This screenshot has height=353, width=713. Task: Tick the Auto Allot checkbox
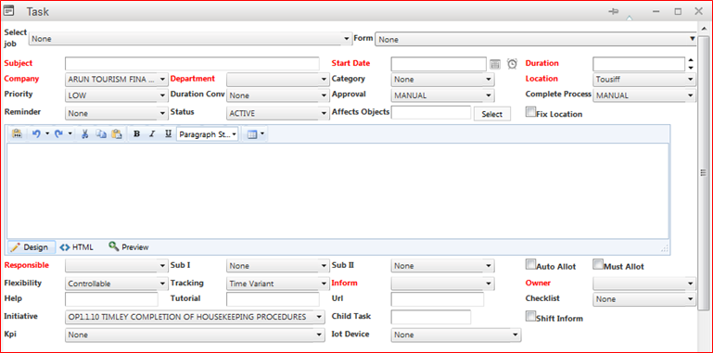tap(530, 264)
